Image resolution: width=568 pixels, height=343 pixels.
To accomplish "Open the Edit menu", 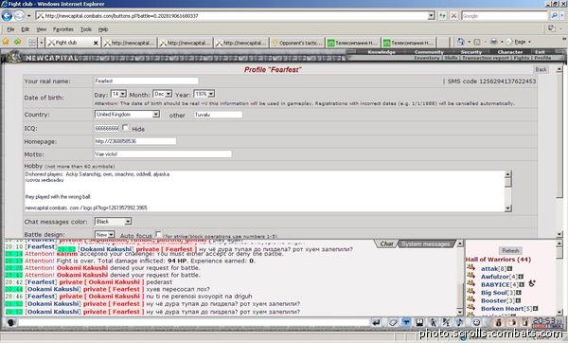I will [x=25, y=29].
